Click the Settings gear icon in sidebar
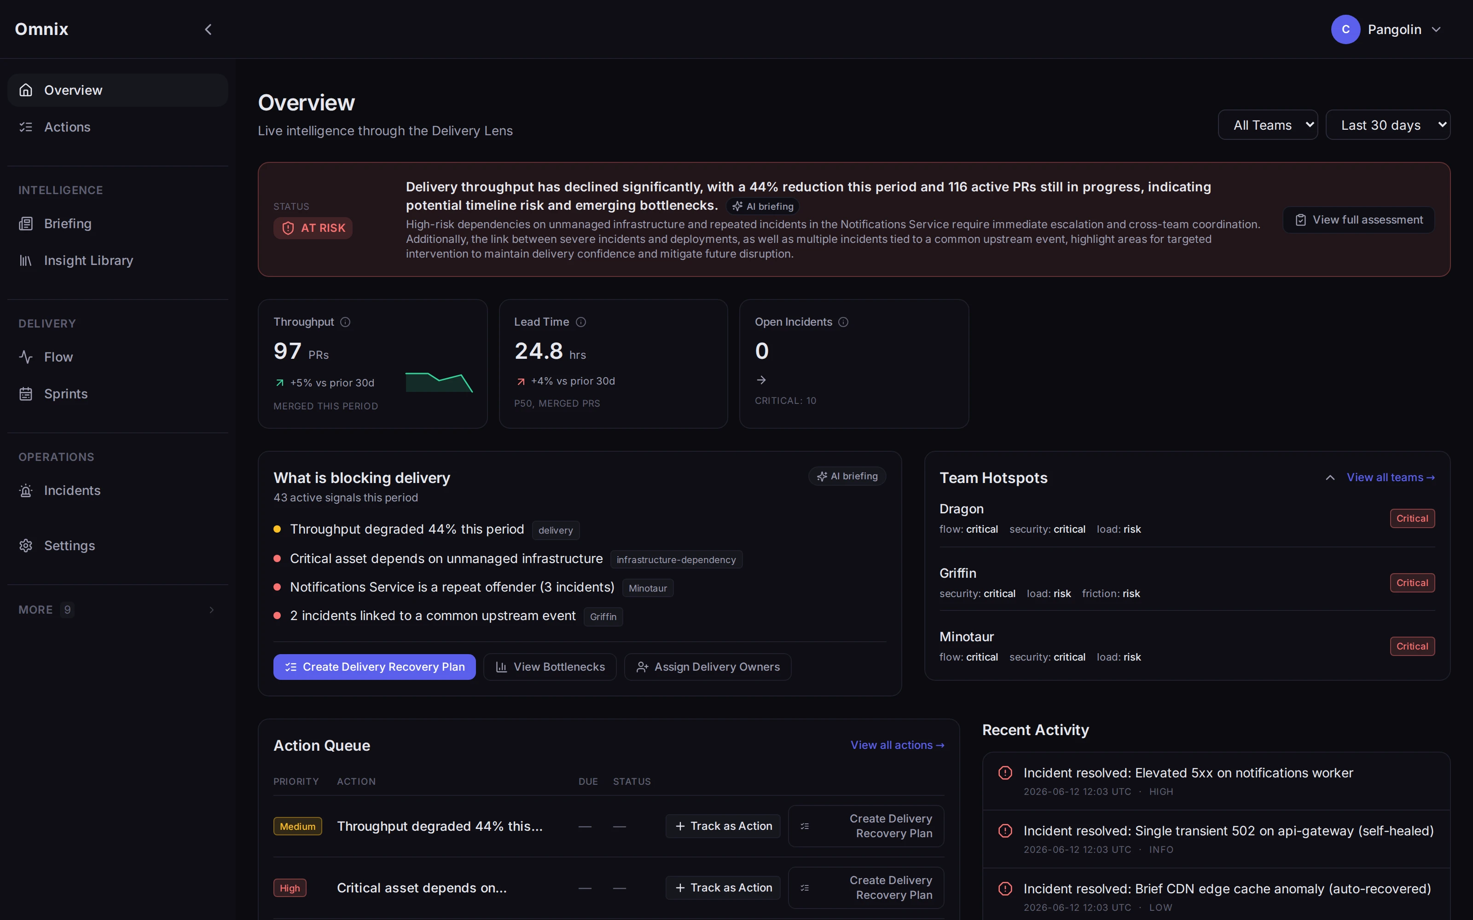The image size is (1473, 920). (26, 546)
